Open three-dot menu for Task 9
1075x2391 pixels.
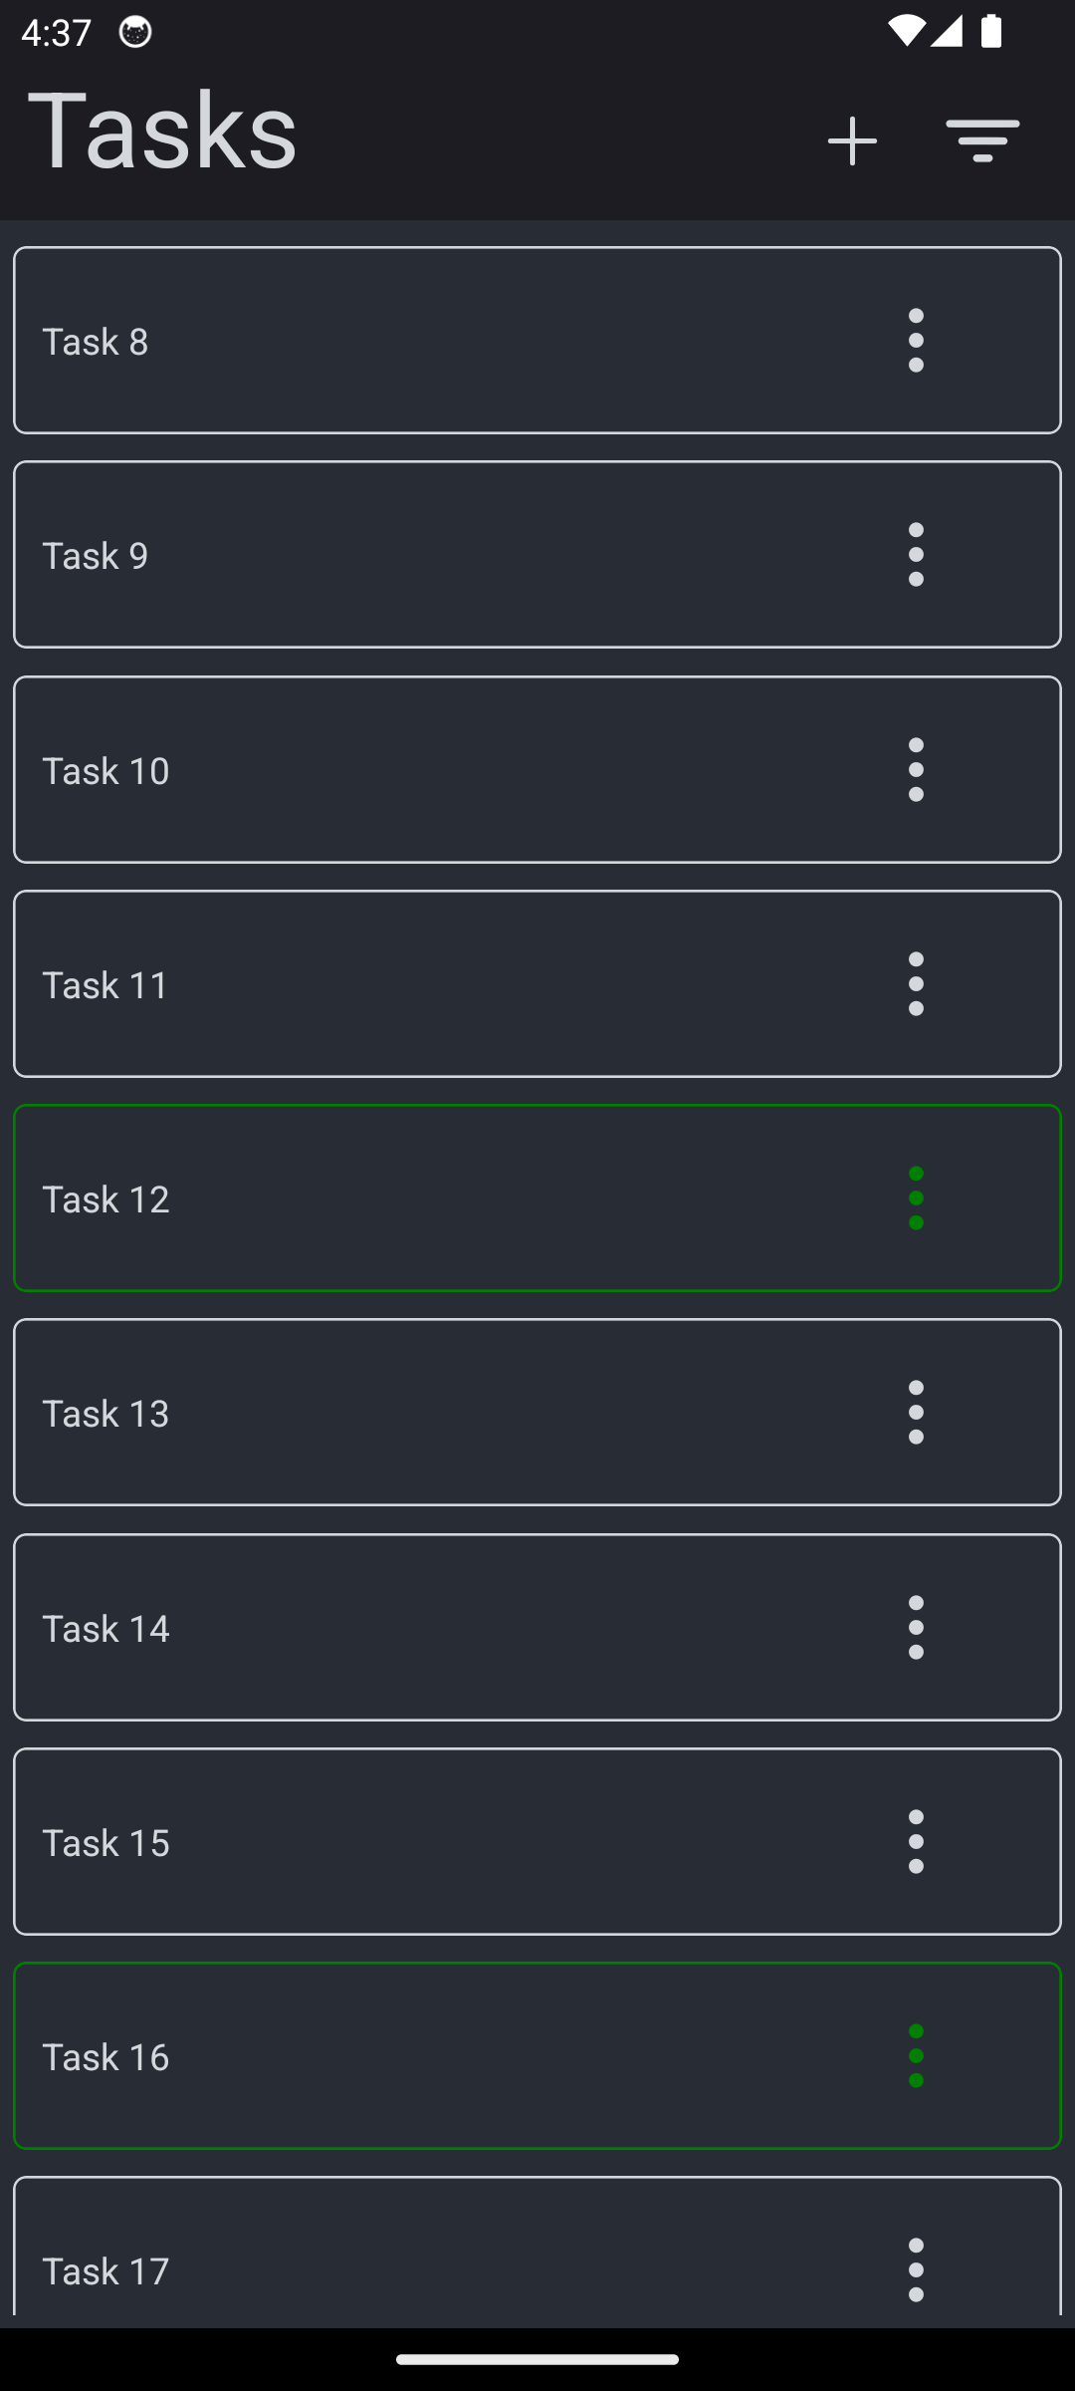pyautogui.click(x=916, y=555)
